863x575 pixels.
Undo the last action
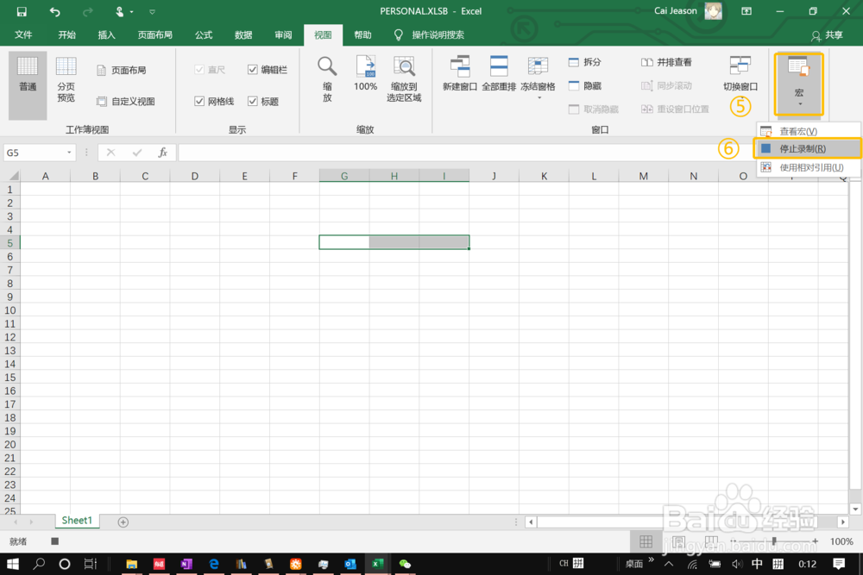(54, 11)
